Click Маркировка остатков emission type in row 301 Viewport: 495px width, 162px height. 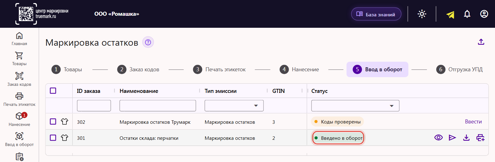click(x=230, y=138)
